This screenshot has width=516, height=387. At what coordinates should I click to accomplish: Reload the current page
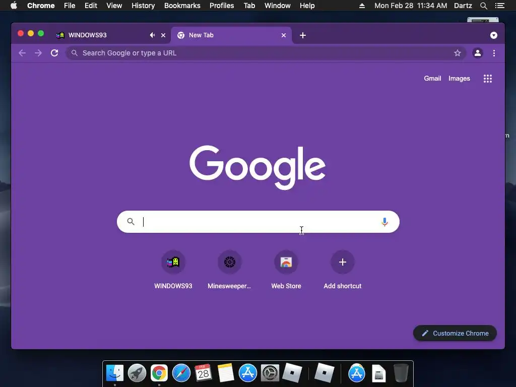54,53
